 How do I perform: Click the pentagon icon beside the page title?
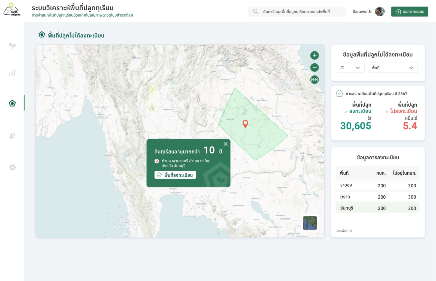coord(42,35)
